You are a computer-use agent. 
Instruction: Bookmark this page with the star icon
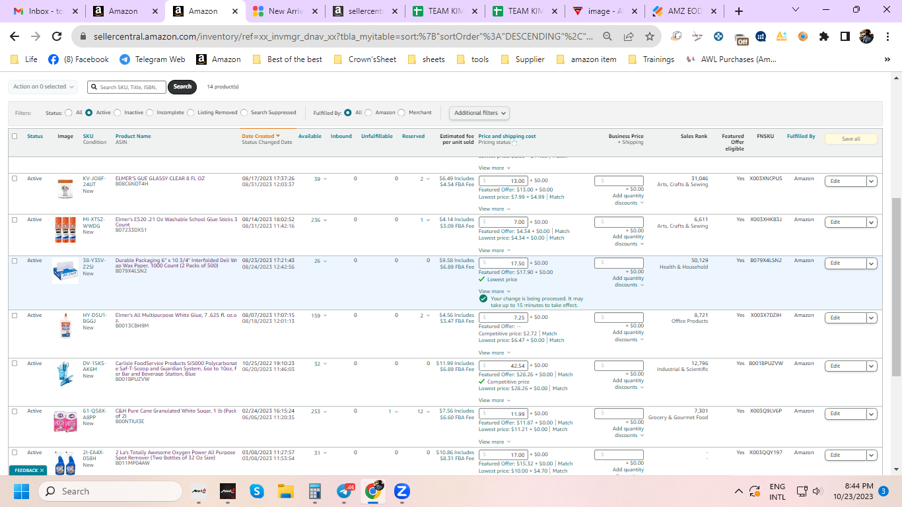point(649,36)
